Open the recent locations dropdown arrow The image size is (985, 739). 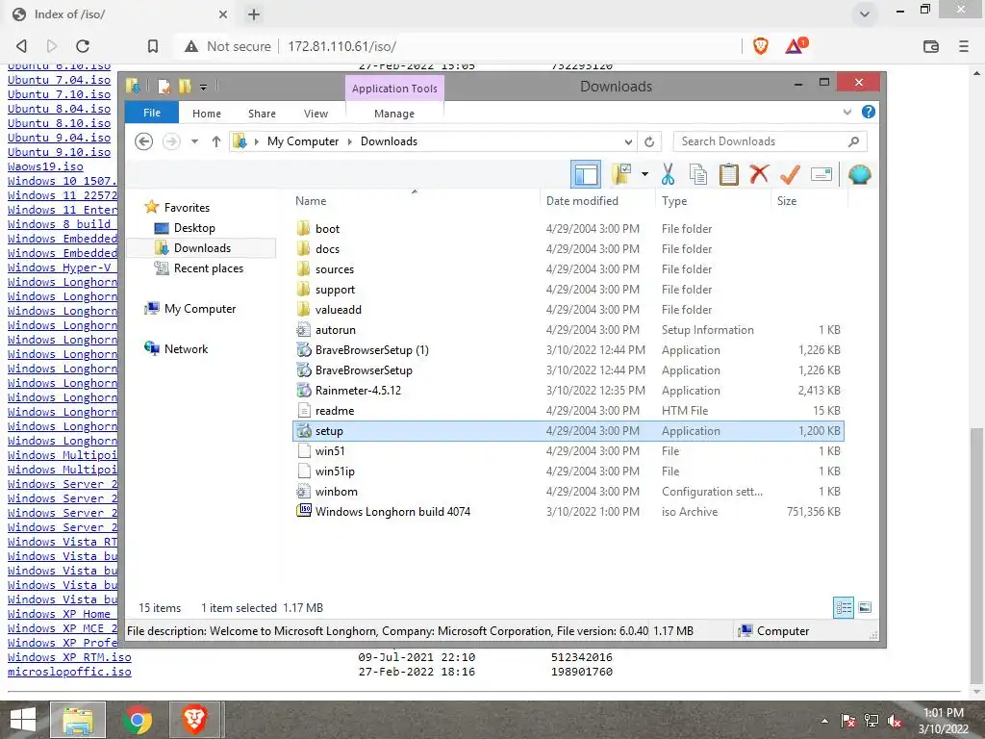[194, 141]
